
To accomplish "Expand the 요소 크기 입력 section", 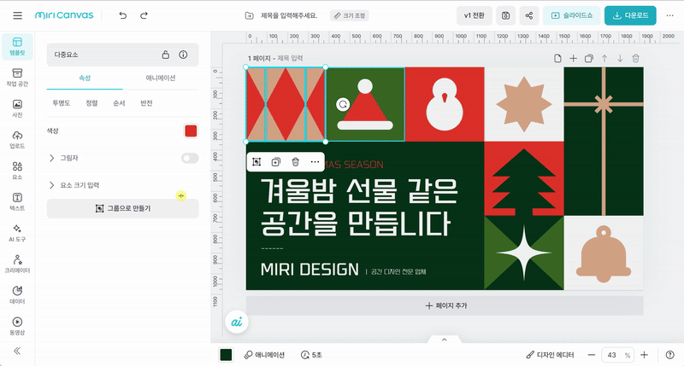I will [52, 184].
